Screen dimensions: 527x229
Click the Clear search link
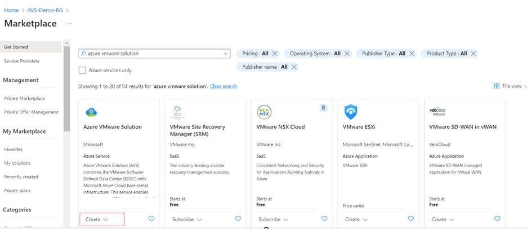tap(224, 86)
